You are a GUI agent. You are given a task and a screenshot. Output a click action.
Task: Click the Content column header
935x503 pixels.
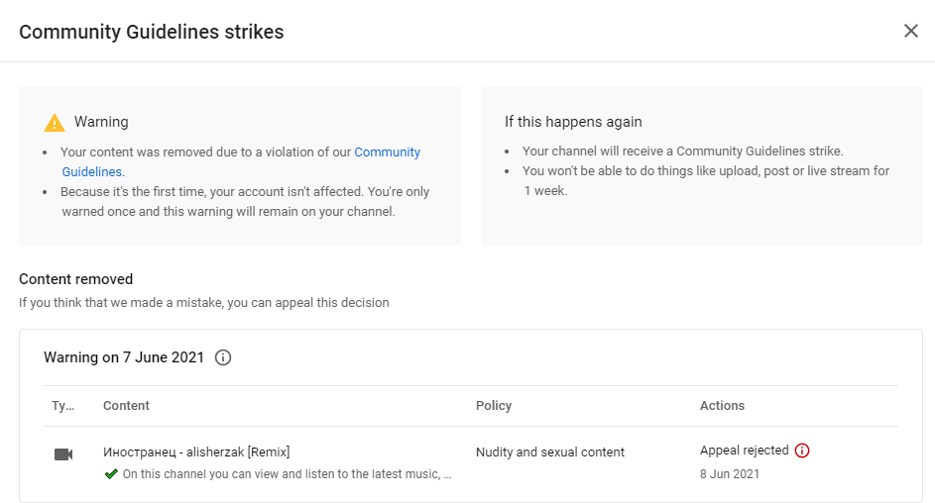click(x=126, y=406)
